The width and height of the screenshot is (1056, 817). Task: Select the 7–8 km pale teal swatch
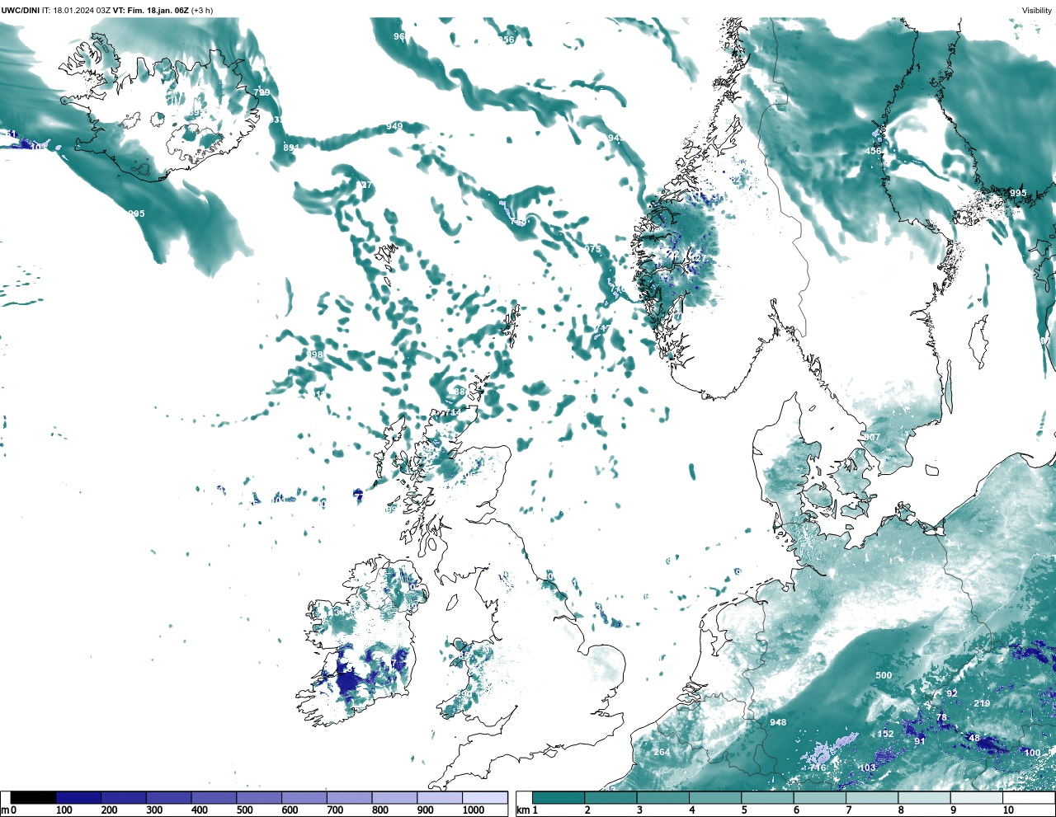click(x=872, y=797)
